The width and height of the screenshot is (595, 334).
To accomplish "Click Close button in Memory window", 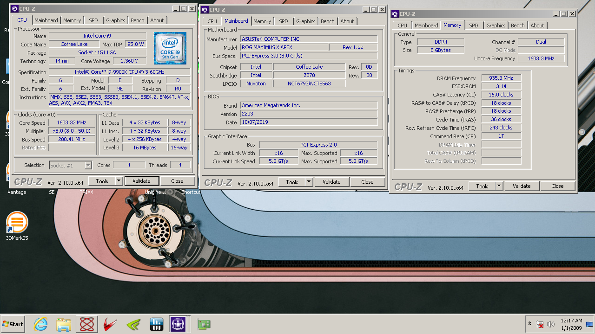I will tap(557, 186).
